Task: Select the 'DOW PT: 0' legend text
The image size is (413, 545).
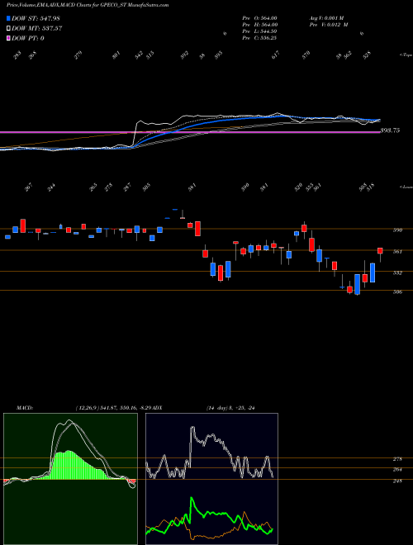Action: click(28, 38)
